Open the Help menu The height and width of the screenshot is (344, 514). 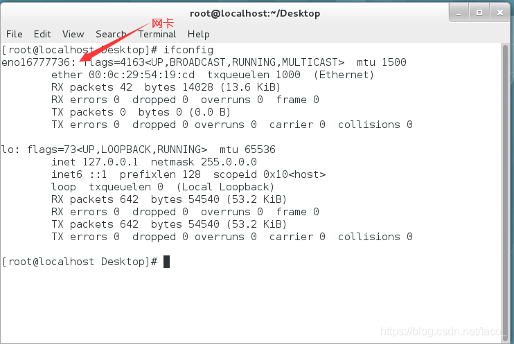point(198,34)
